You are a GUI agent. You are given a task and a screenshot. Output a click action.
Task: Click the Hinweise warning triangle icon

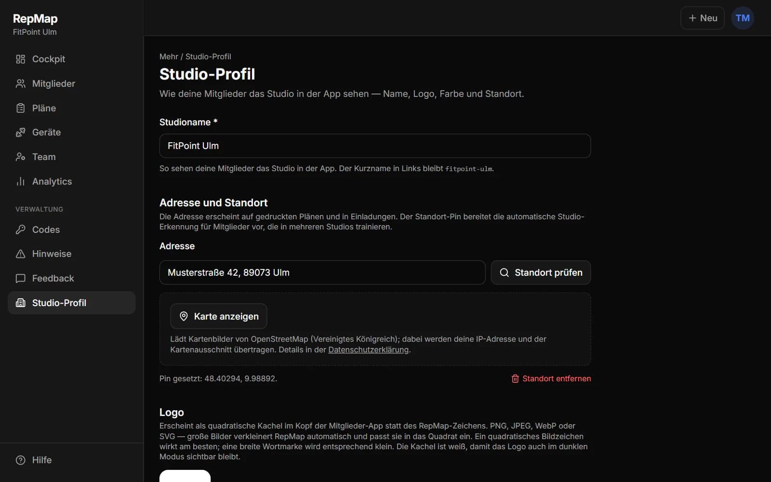(20, 254)
